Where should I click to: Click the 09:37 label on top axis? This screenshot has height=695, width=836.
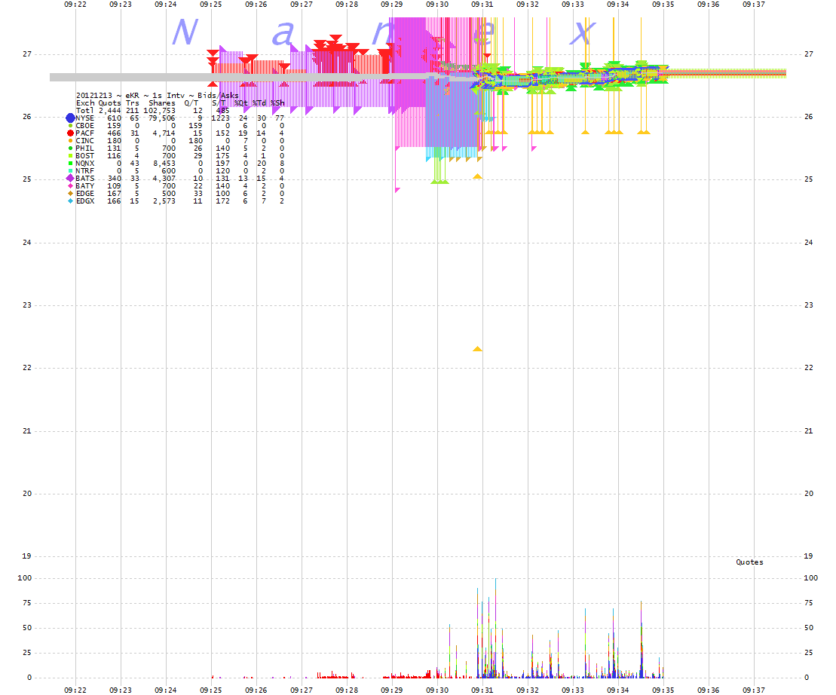point(754,5)
